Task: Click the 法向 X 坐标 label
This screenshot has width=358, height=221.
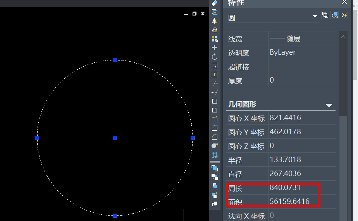Action: [x=246, y=216]
